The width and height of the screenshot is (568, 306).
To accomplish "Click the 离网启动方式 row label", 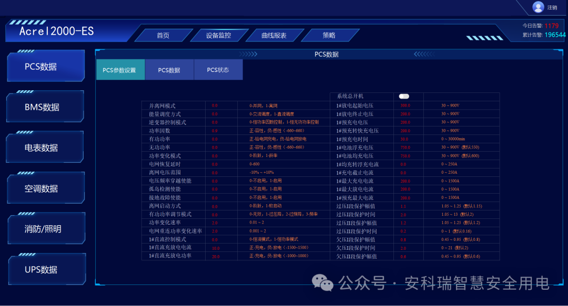I will click(x=165, y=206).
